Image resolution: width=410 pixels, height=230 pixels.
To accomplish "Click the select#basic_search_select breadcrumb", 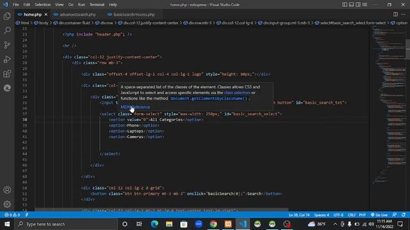I will (353, 23).
